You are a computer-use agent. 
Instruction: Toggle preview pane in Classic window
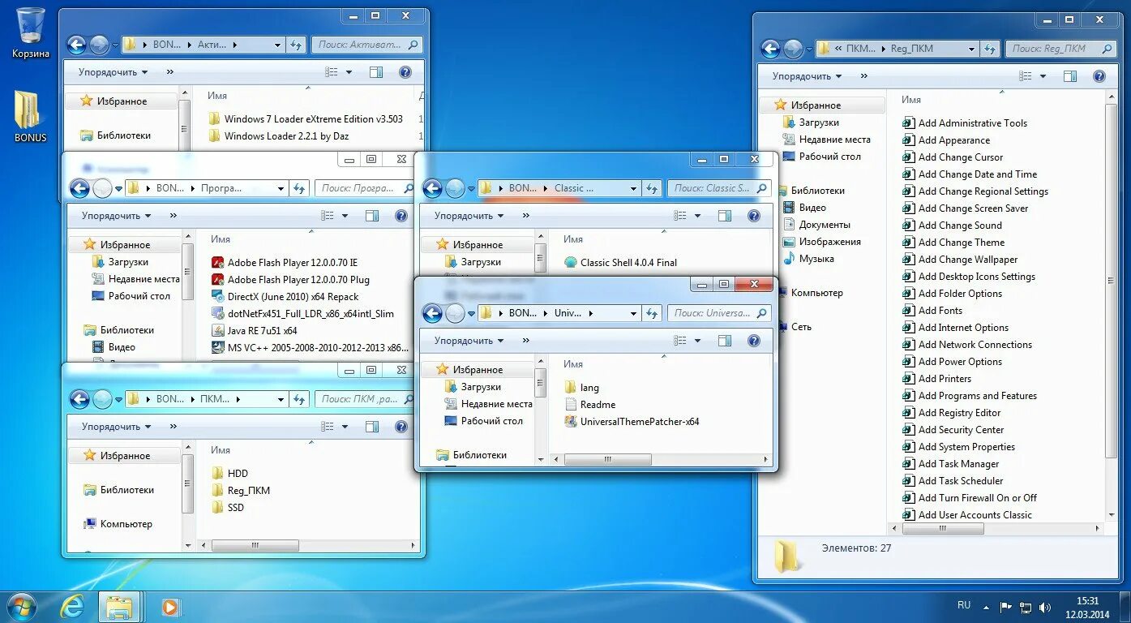pos(725,216)
